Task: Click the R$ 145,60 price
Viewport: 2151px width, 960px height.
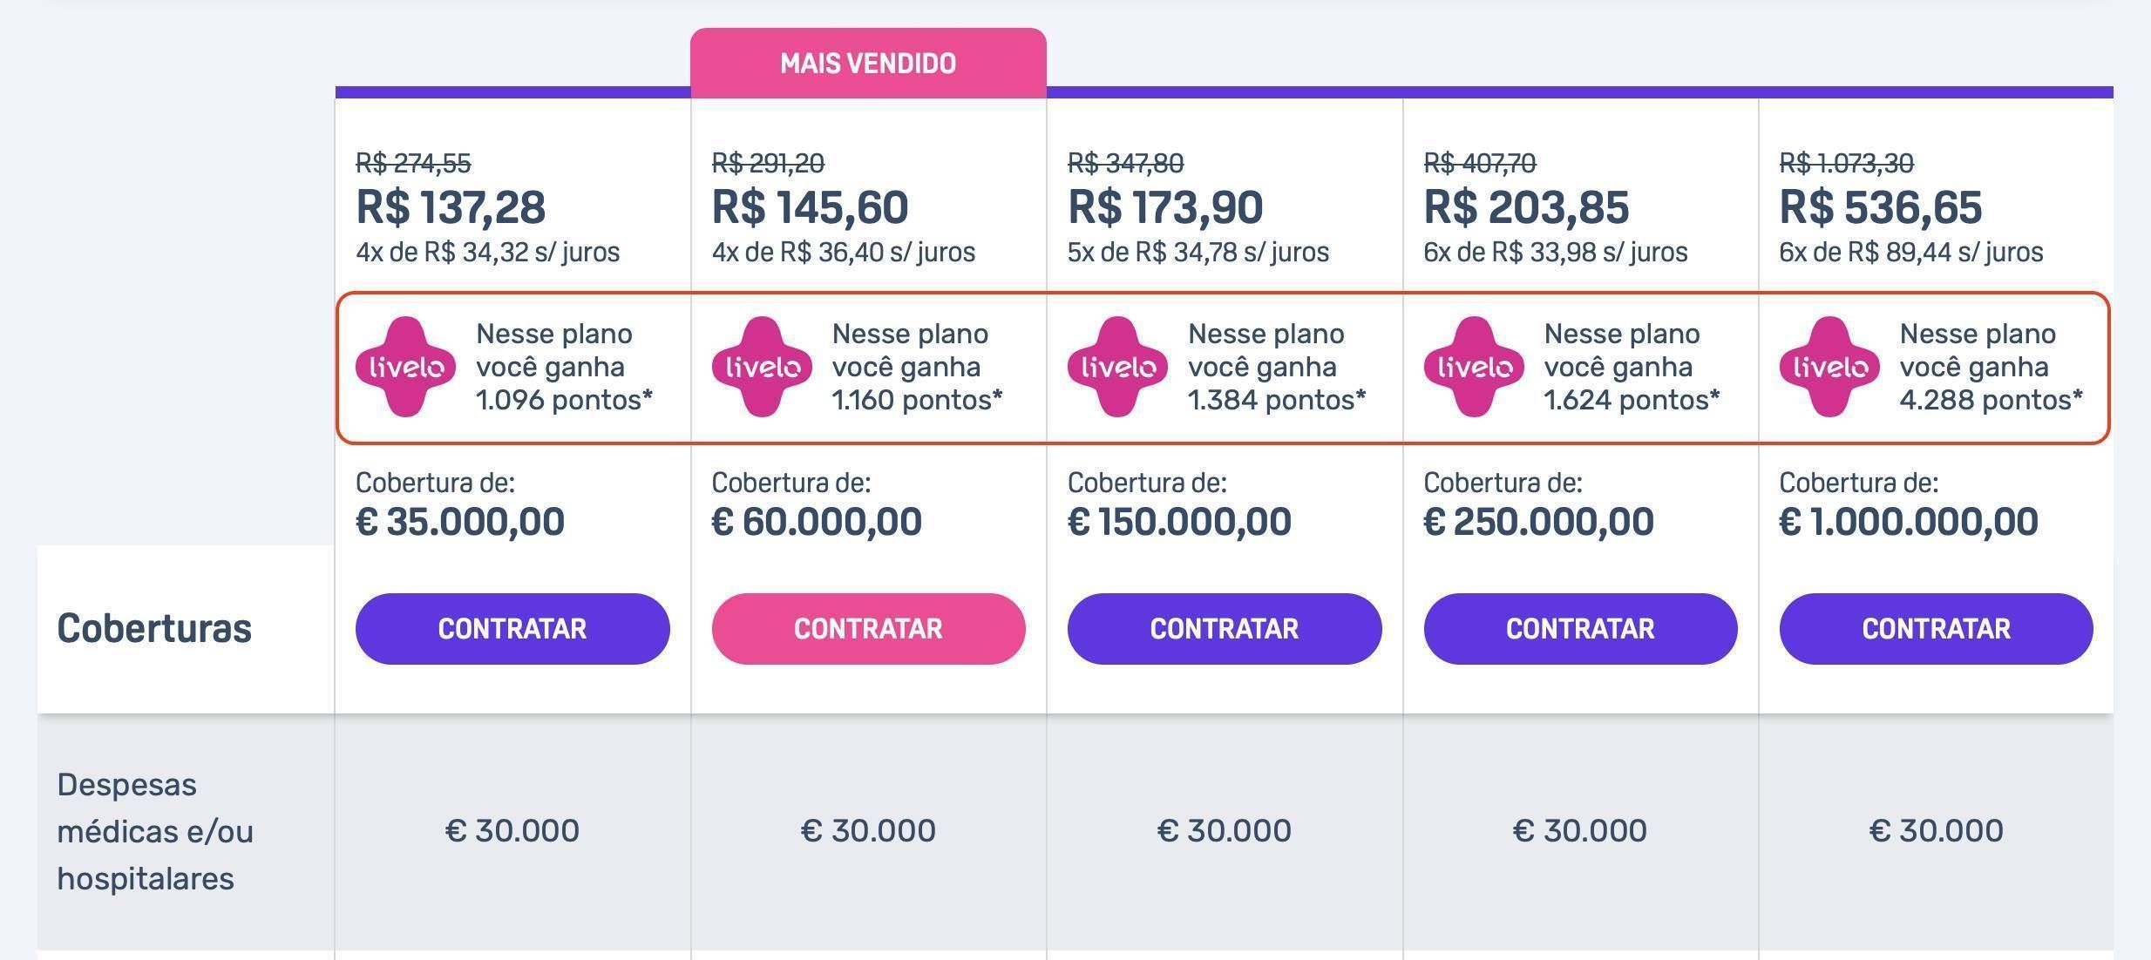Action: point(810,207)
